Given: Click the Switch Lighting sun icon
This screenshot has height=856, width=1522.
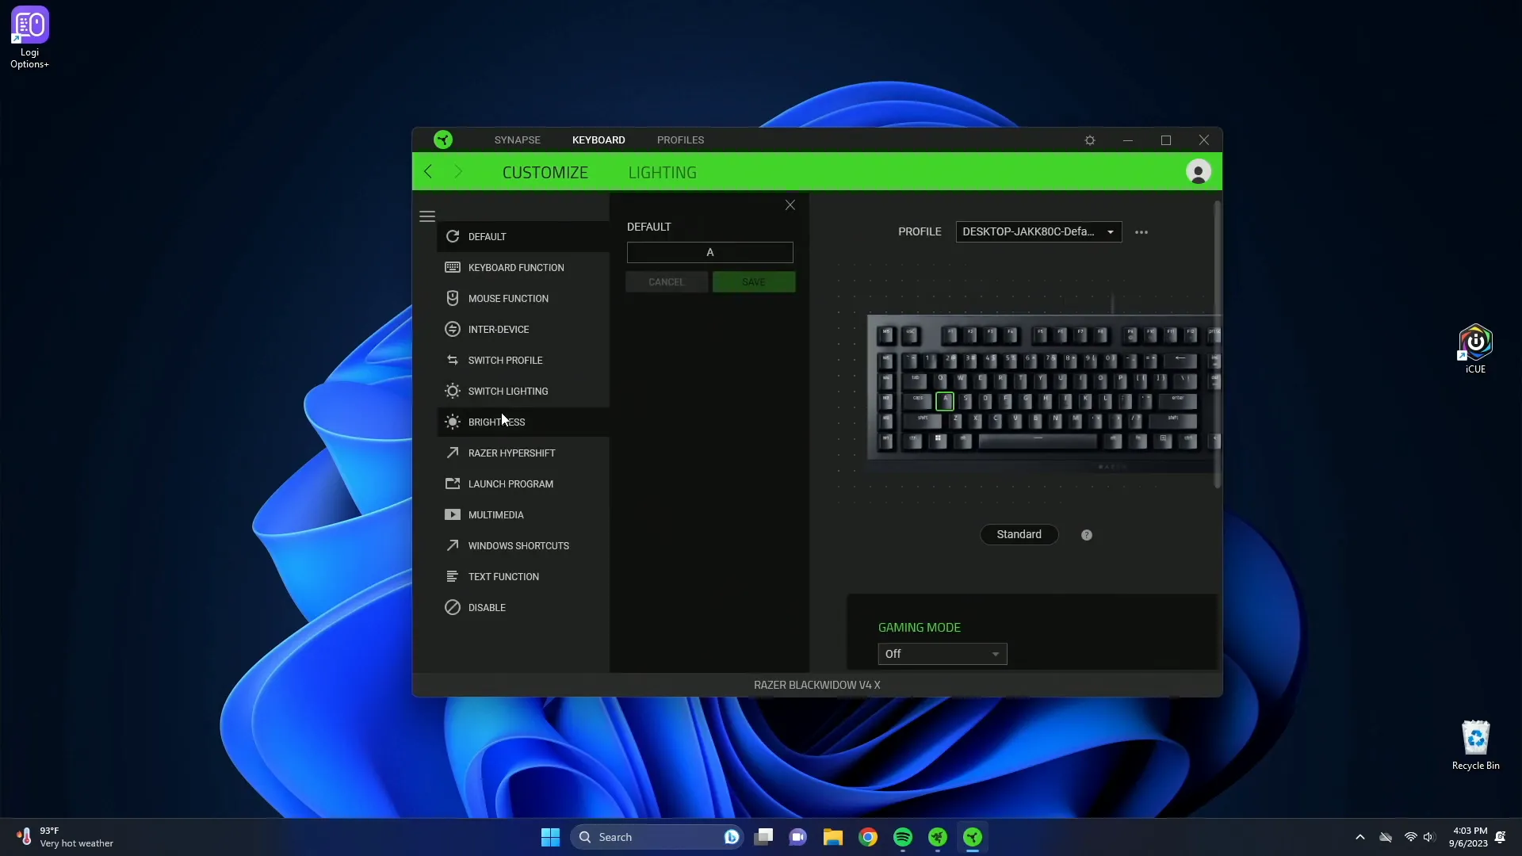Looking at the screenshot, I should [453, 391].
